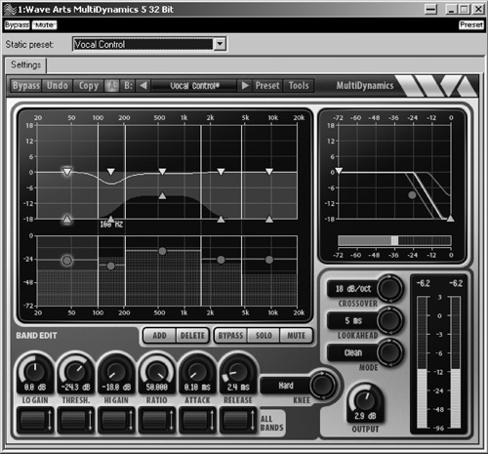Select the upper triangle marker of the 2k band

point(221,172)
